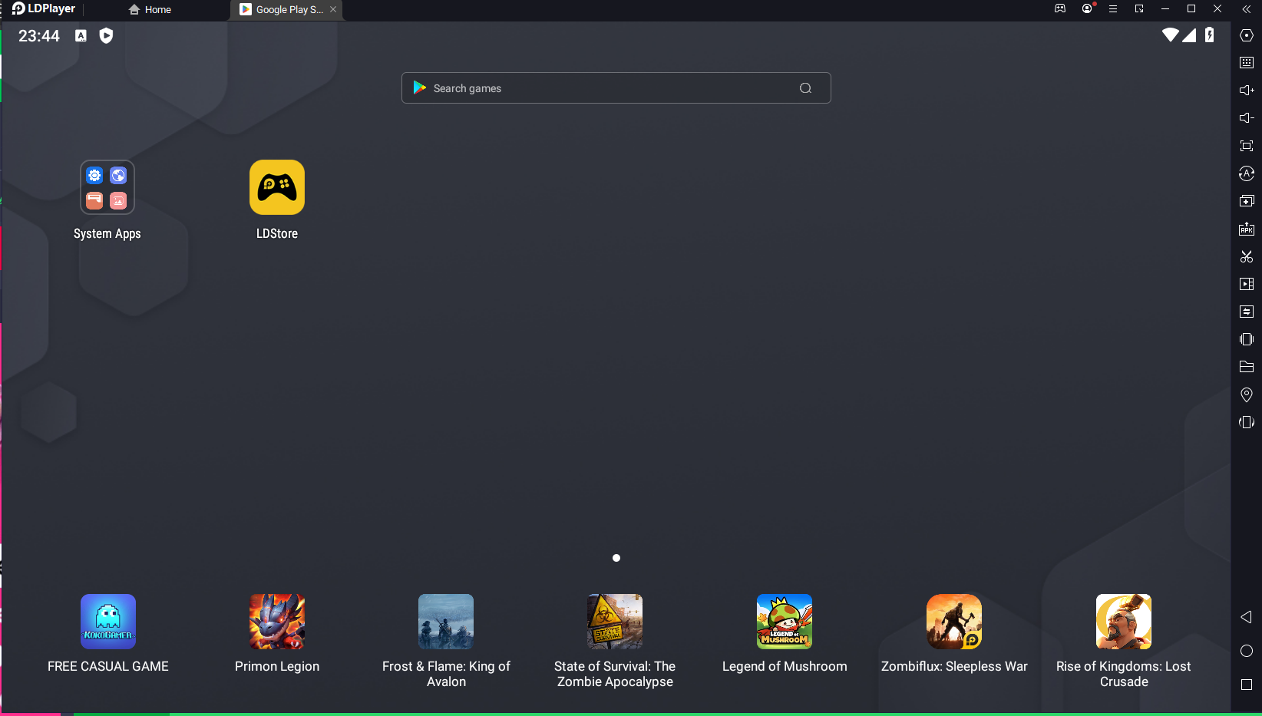
Task: Click the home screen page indicator dot
Action: (616, 558)
